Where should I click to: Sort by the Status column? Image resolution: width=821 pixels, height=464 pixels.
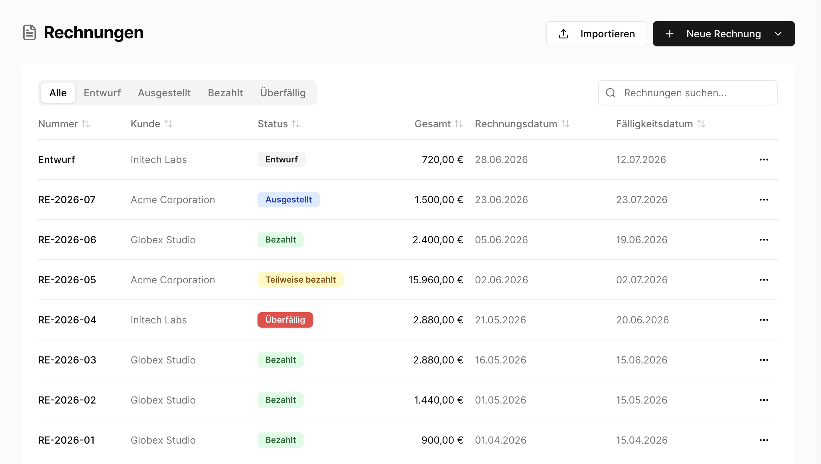(279, 124)
